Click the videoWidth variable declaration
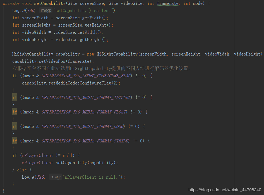 [x=34, y=32]
